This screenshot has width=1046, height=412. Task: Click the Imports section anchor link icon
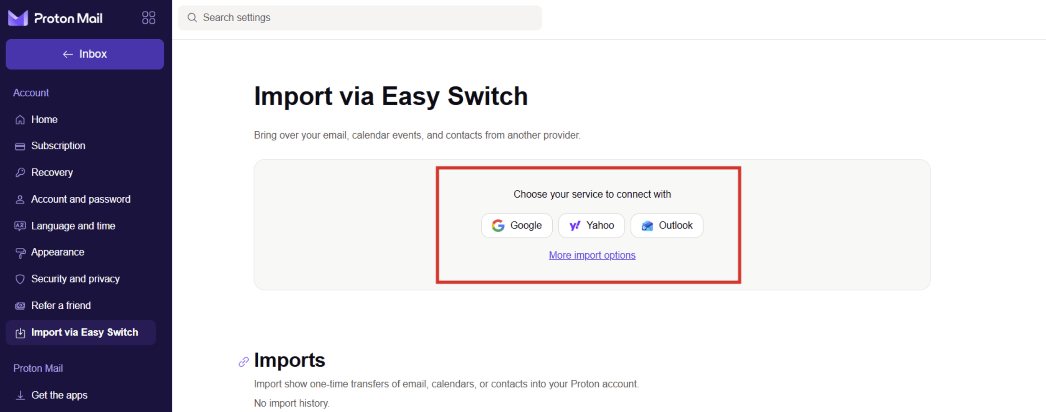(x=244, y=362)
